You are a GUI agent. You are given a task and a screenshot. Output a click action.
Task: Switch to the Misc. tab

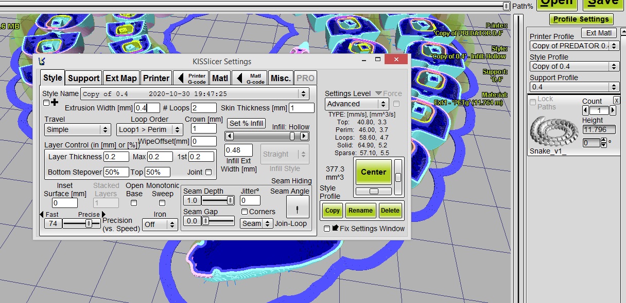click(281, 78)
